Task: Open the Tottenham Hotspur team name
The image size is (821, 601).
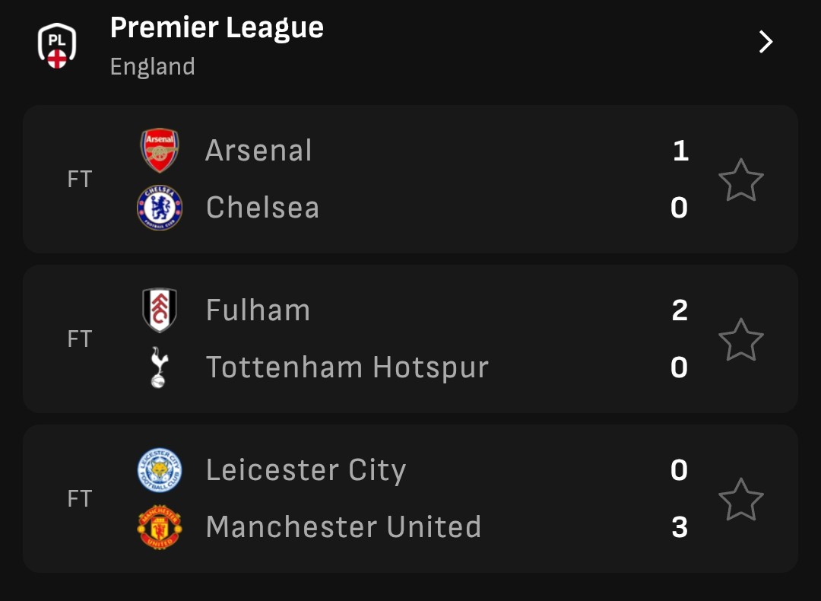Action: tap(347, 367)
